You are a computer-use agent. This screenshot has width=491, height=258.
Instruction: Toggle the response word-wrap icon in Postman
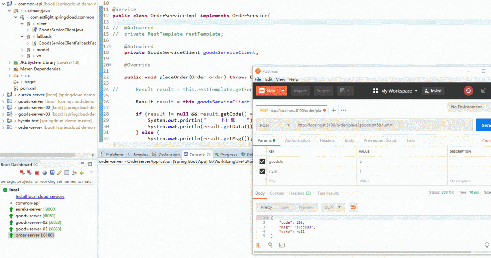[x=353, y=207]
